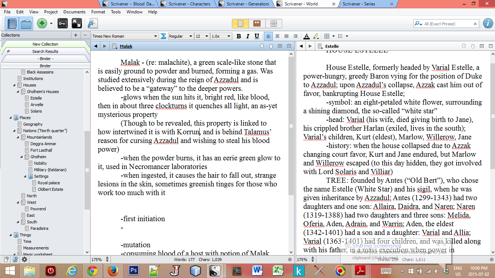Image resolution: width=495 pixels, height=278 pixels.
Task: Clear the search field with X
Action: tap(475, 24)
